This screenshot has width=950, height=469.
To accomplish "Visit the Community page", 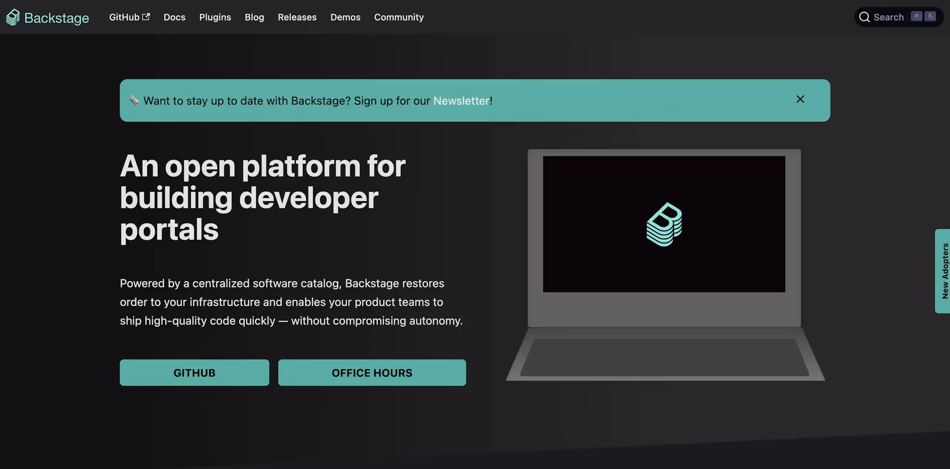I will (x=399, y=17).
